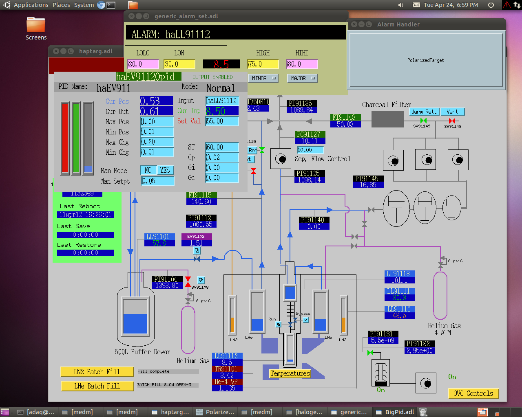
Task: Click the LOLO alarm limit field
Action: (143, 64)
